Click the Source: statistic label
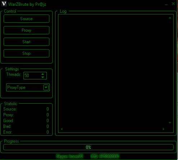Screen dimensions: 178x160 point(10,109)
